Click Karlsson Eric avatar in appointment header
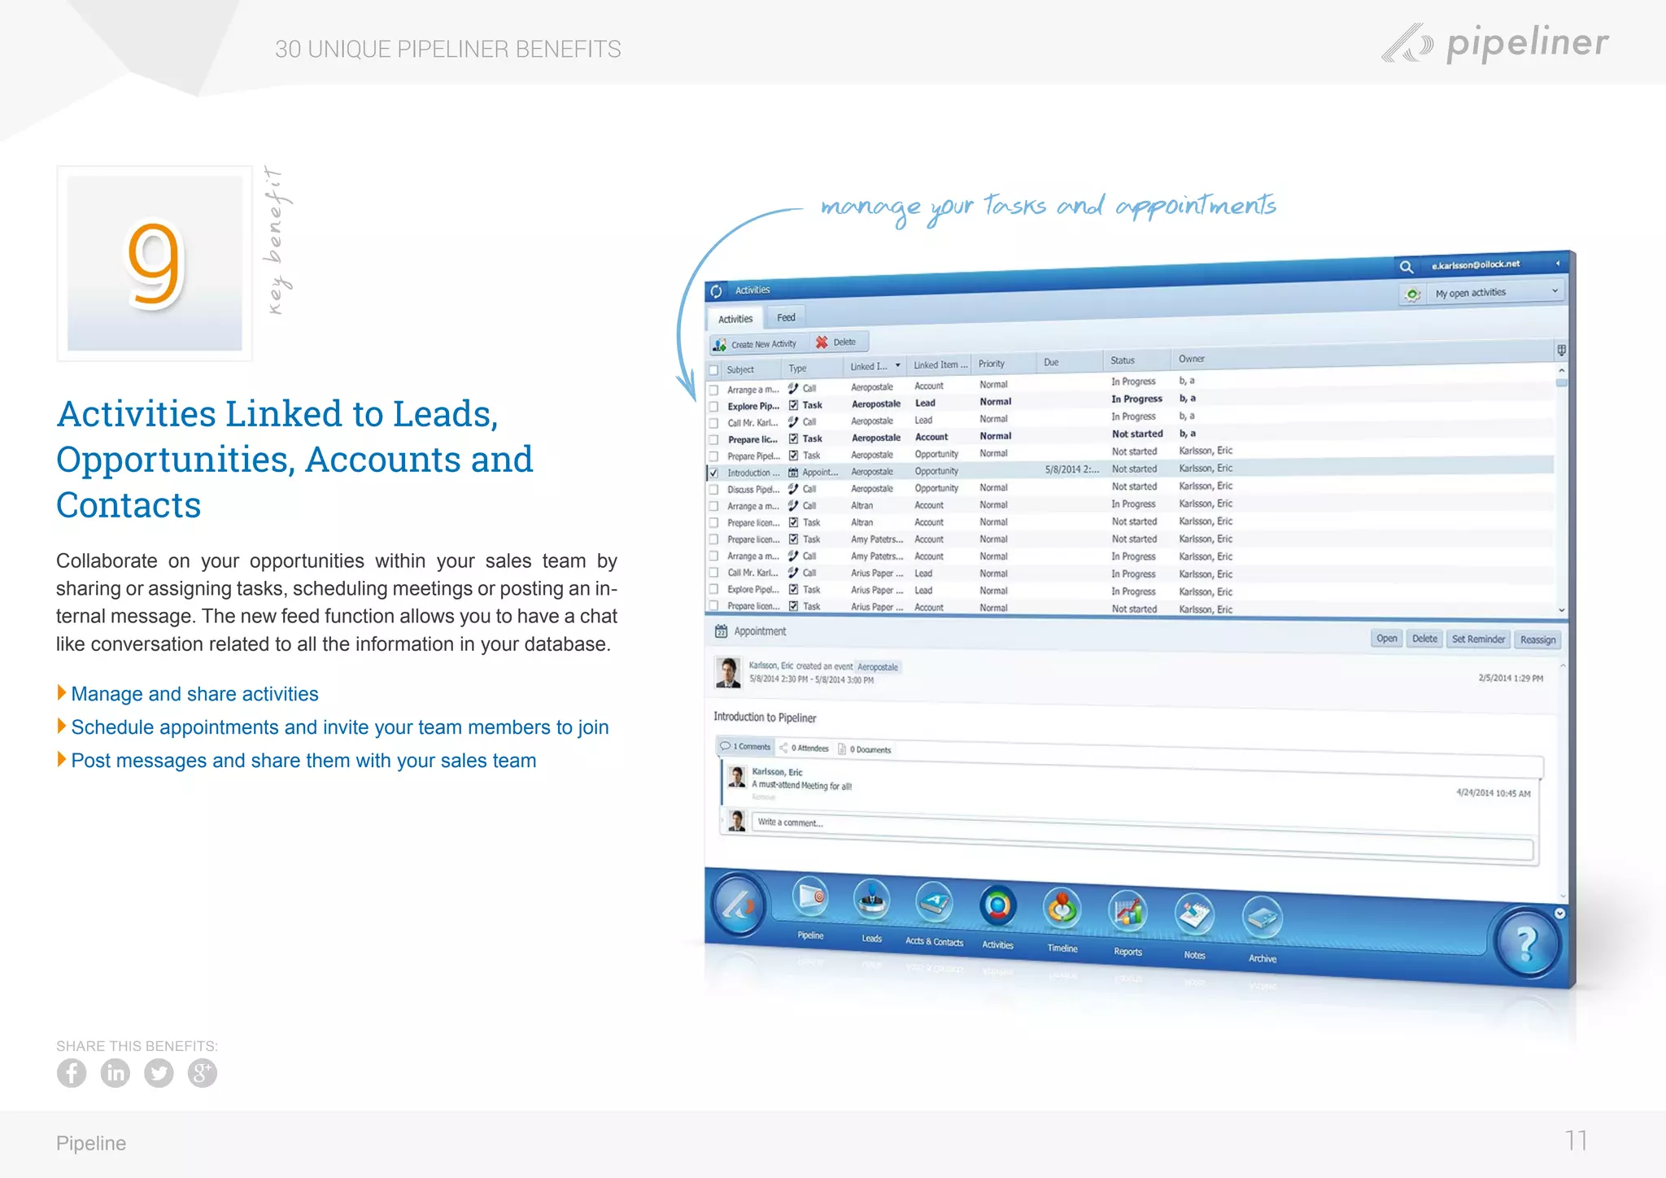Screen dimensions: 1666x1178 pyautogui.click(x=728, y=673)
